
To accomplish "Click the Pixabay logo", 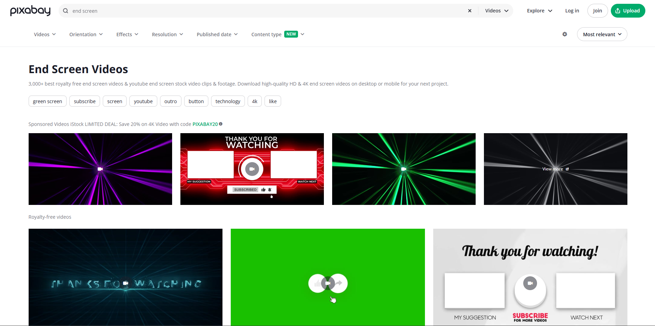I will pos(30,11).
